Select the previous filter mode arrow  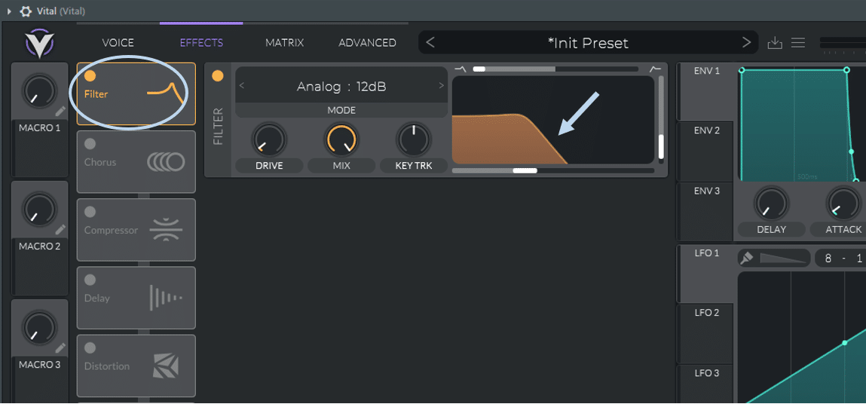(x=241, y=86)
